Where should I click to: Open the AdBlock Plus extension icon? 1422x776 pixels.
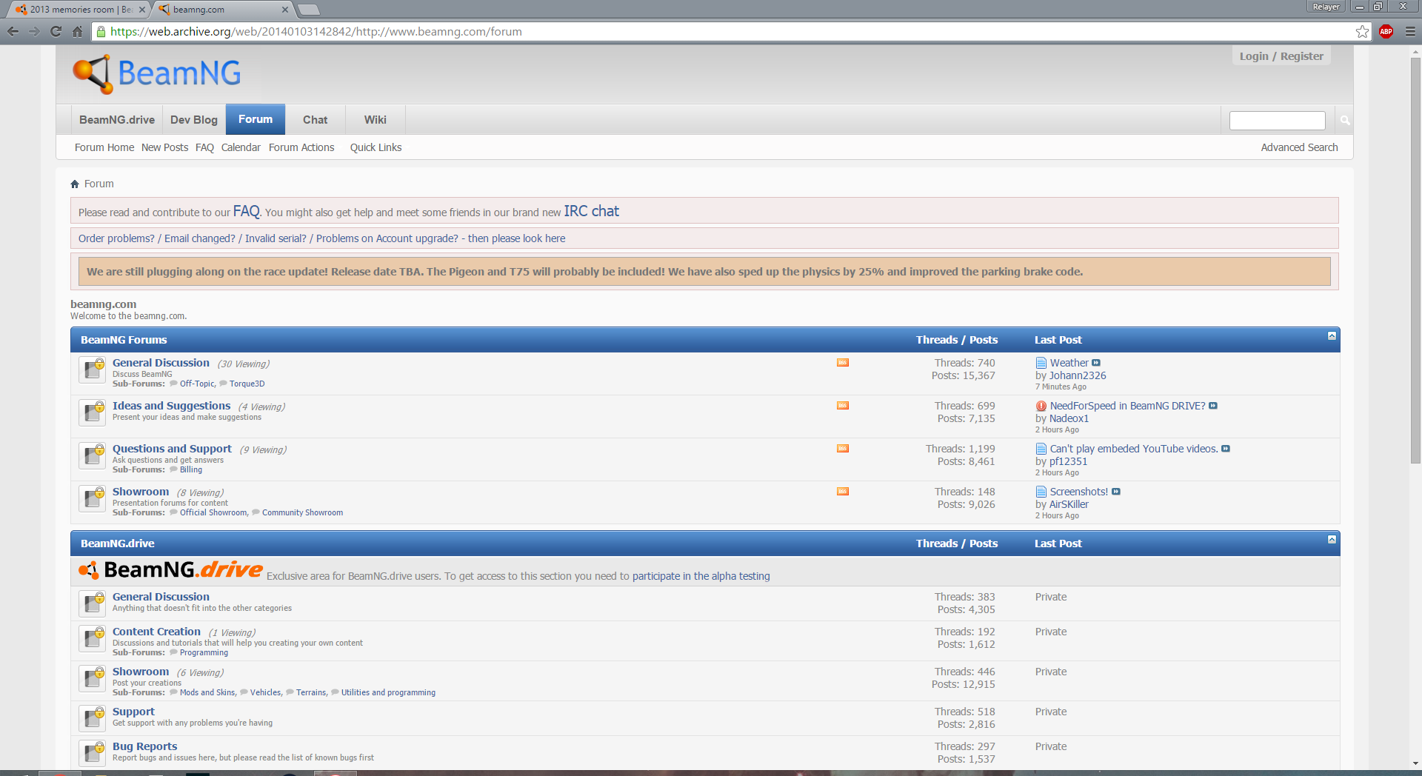tap(1386, 31)
